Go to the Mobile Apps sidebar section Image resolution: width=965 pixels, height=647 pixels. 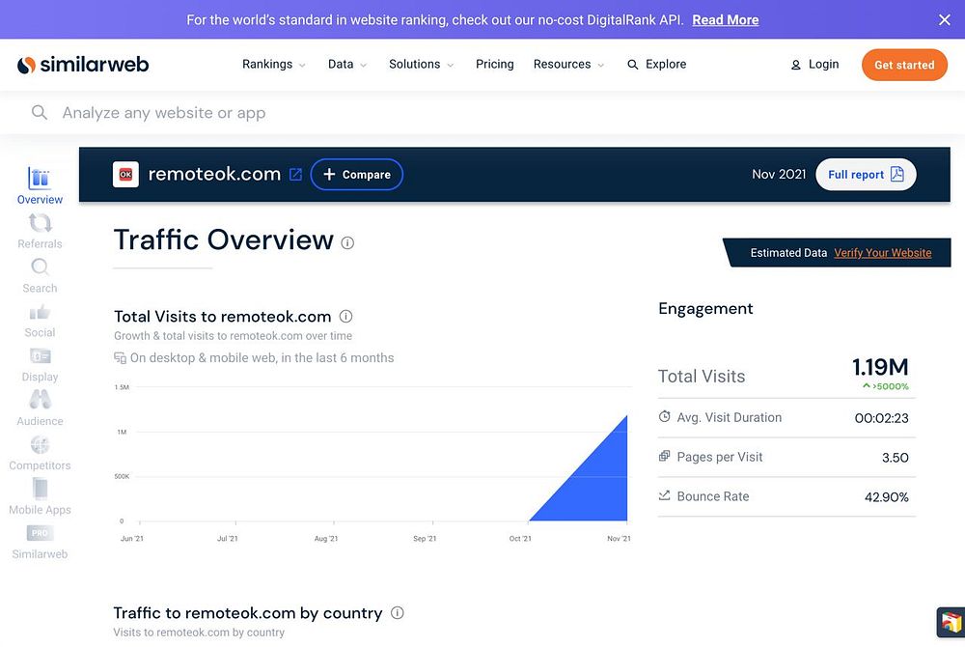(x=40, y=497)
